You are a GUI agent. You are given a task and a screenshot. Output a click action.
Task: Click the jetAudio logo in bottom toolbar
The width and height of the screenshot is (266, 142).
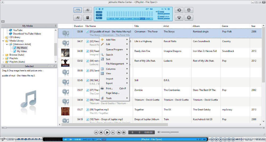coord(3,139)
